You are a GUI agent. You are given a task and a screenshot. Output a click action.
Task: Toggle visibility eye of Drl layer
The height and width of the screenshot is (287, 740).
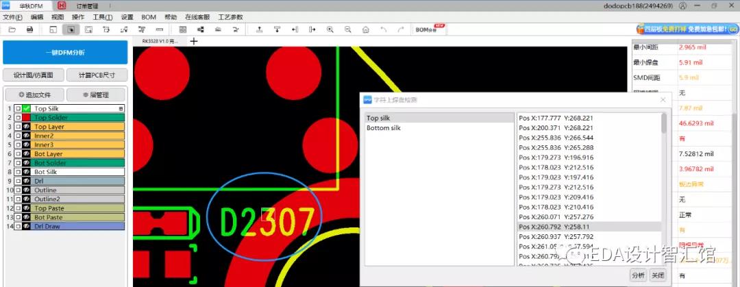click(27, 182)
